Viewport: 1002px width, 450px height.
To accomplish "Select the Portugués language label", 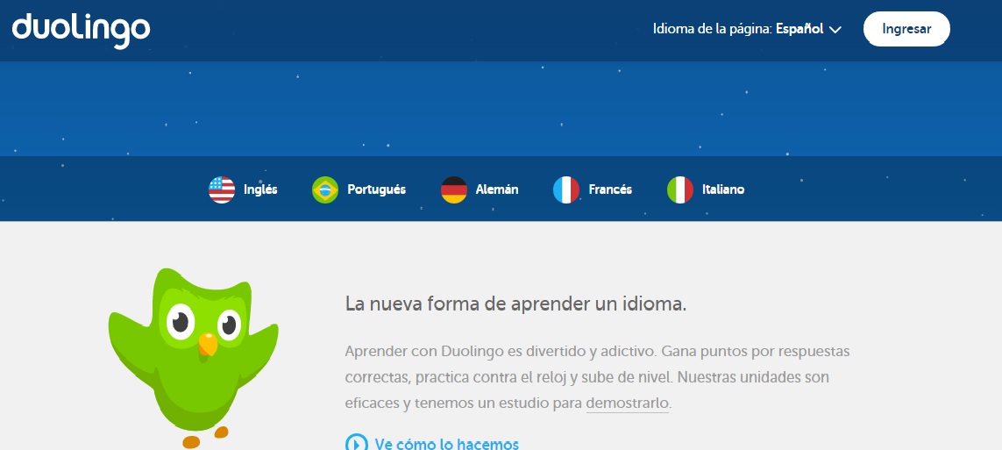I will 376,189.
